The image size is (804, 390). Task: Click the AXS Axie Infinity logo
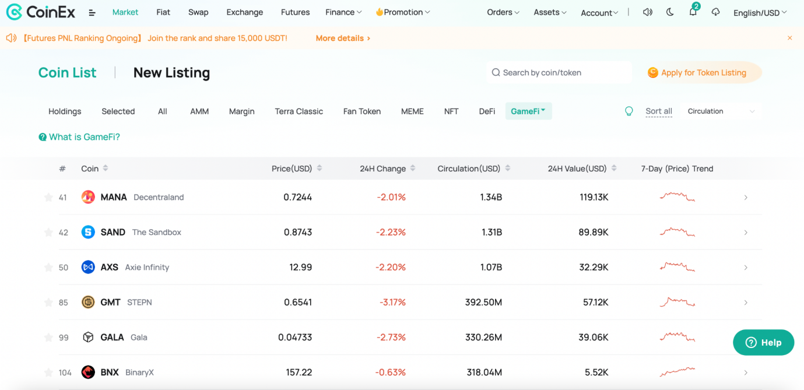point(88,267)
